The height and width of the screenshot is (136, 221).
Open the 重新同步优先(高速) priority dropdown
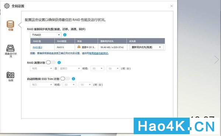pos(147,47)
